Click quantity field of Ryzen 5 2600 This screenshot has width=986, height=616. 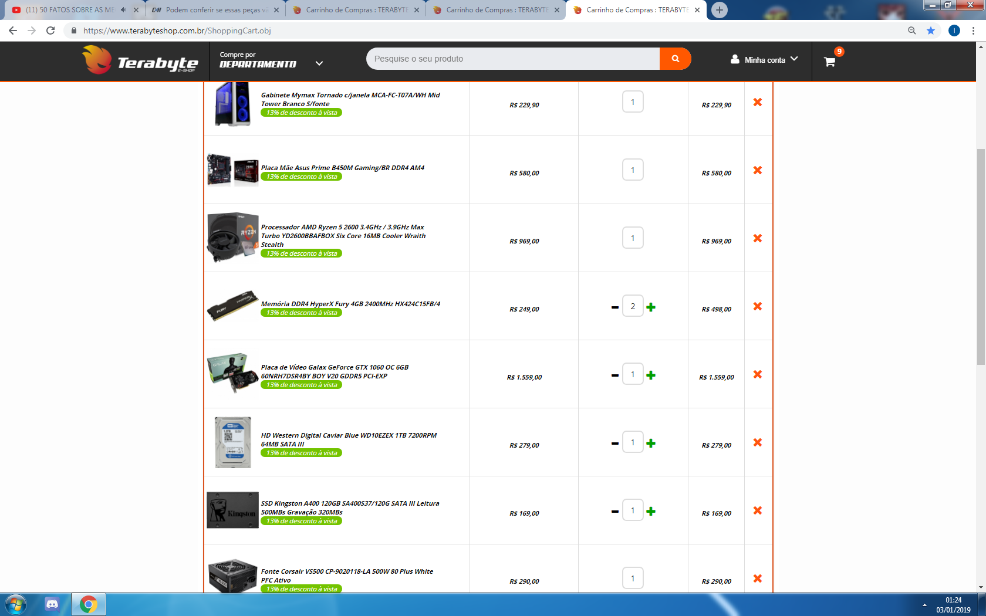pyautogui.click(x=633, y=238)
